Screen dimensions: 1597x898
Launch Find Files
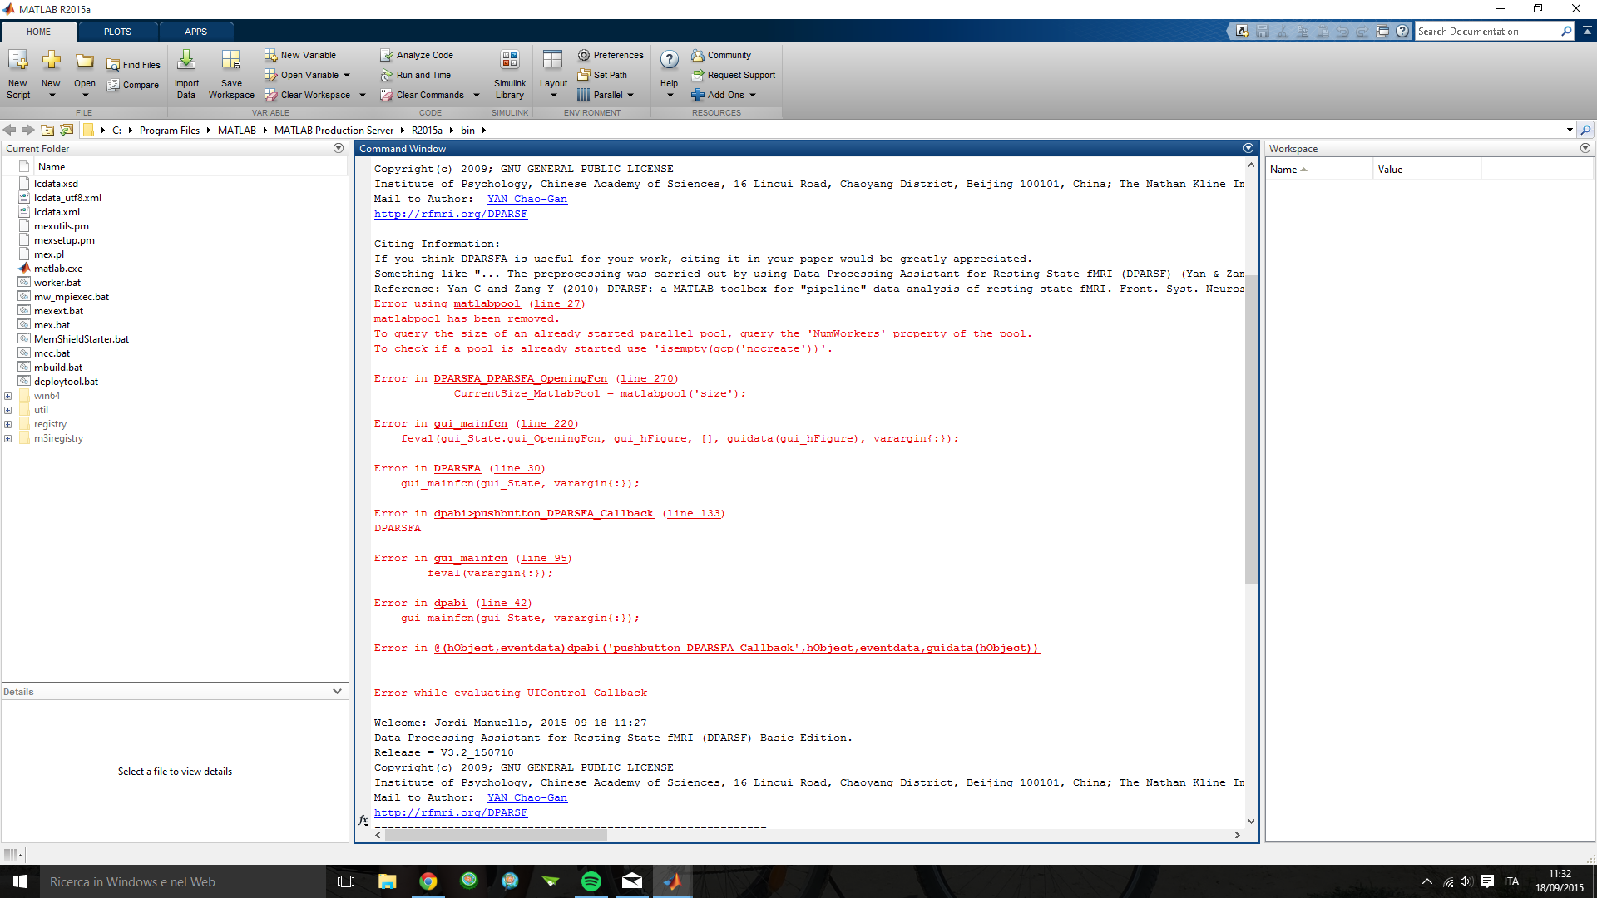[133, 65]
